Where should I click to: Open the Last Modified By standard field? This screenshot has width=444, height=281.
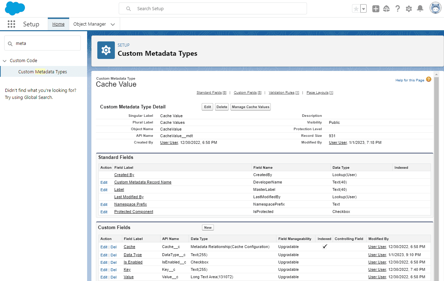click(x=129, y=197)
